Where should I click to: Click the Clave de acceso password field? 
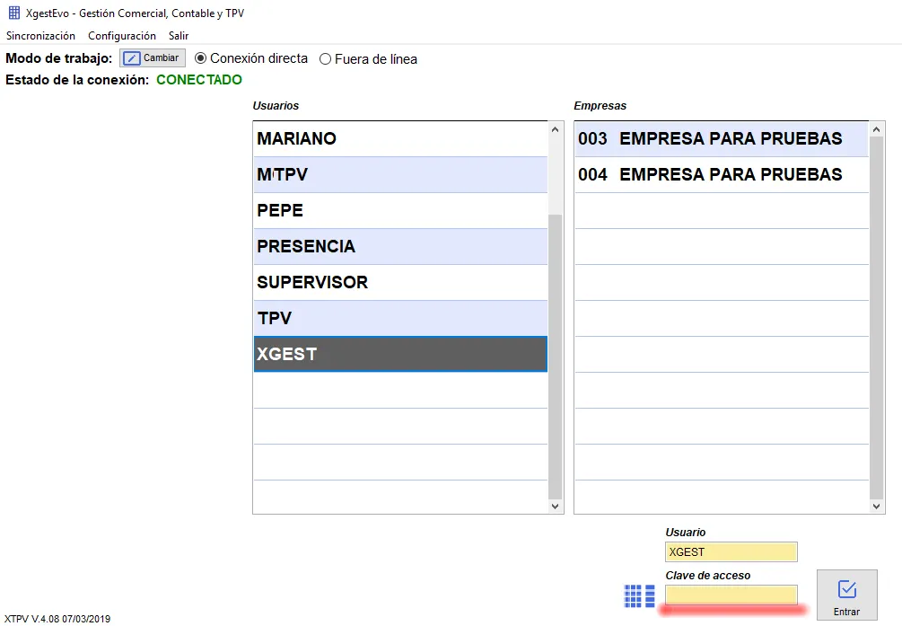(731, 595)
